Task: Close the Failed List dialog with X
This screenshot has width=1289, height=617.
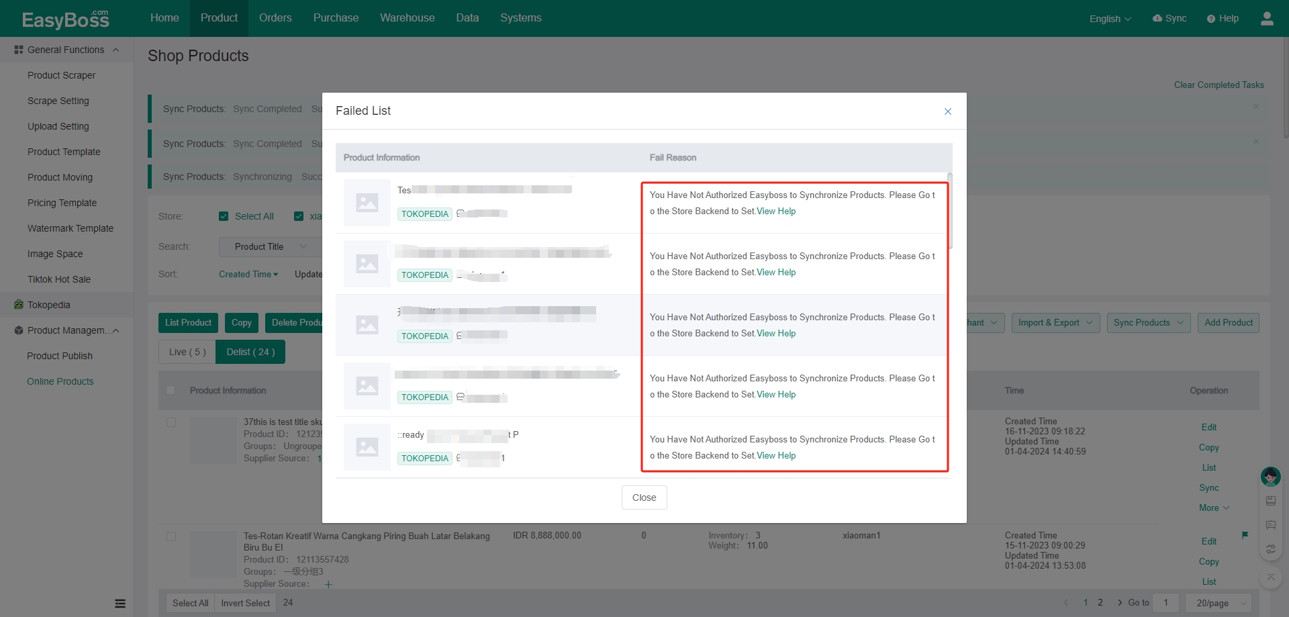Action: [947, 111]
